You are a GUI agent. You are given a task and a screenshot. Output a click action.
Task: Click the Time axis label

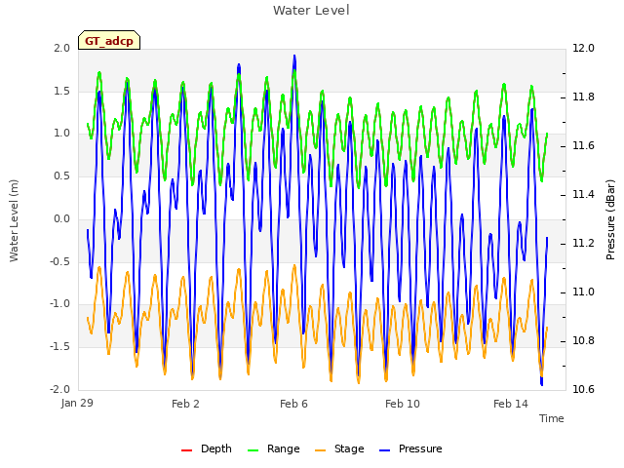coord(552,418)
